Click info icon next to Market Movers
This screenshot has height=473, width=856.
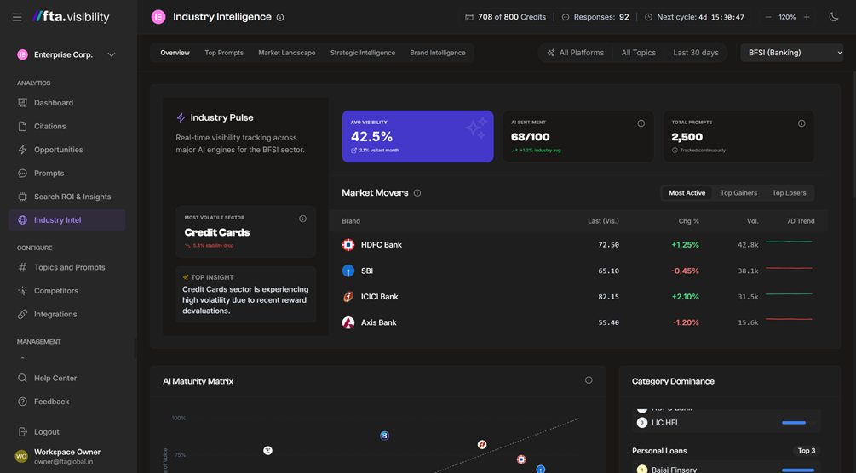pyautogui.click(x=417, y=193)
